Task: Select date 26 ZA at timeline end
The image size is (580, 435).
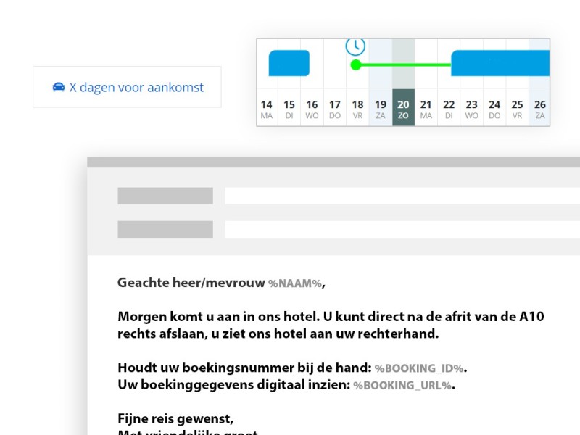Action: click(x=539, y=109)
